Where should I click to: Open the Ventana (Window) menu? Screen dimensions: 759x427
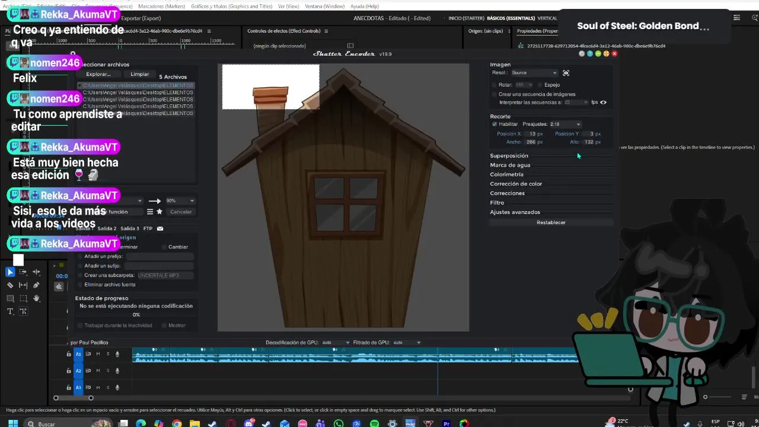click(324, 6)
